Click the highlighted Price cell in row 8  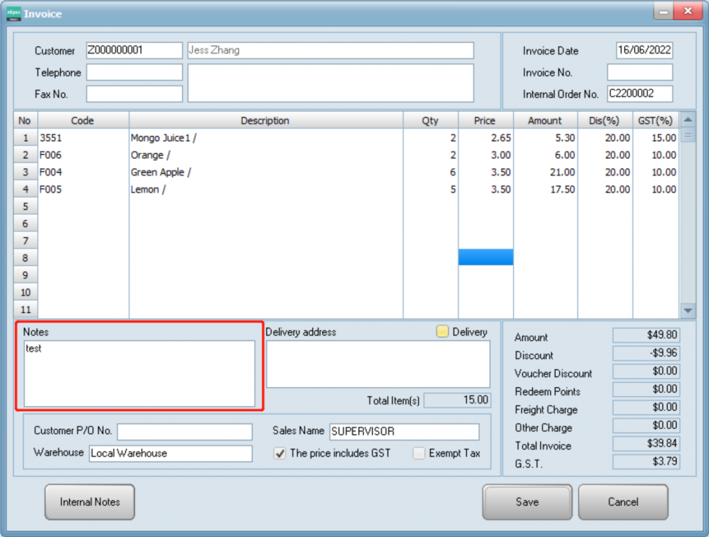coord(485,257)
